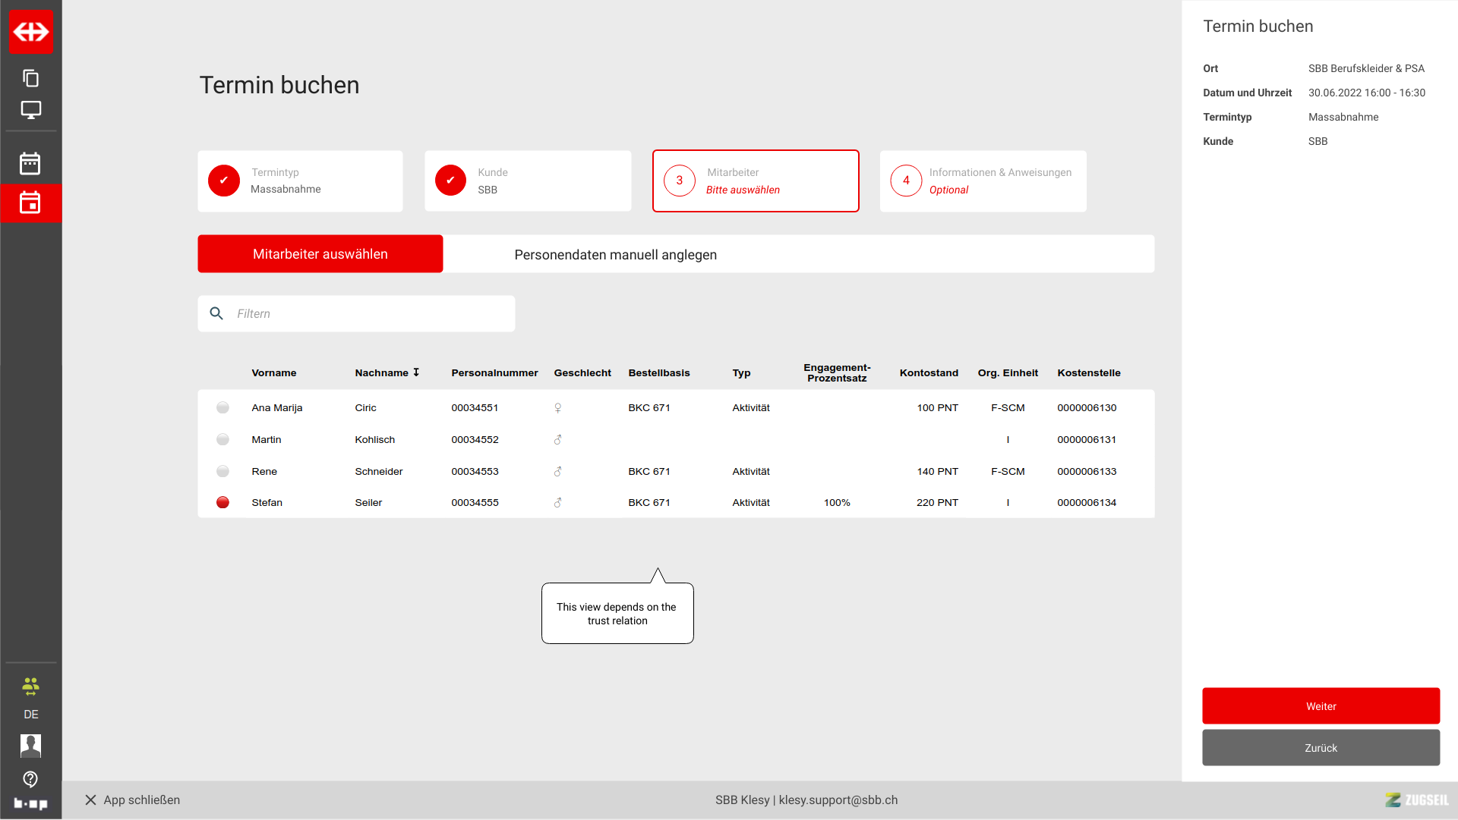Select the radio button for Ana Marija

click(222, 408)
